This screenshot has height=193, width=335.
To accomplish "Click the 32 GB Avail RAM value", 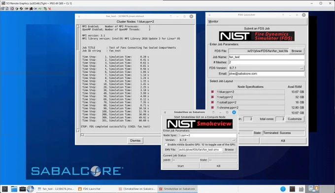I will point(300,97).
